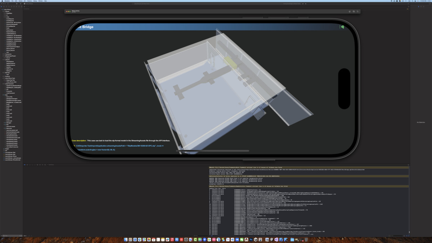Open the Debug menu
The image size is (432, 243).
(x=35, y=1)
